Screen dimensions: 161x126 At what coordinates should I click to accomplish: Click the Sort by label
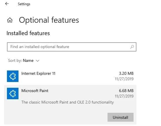15,61
